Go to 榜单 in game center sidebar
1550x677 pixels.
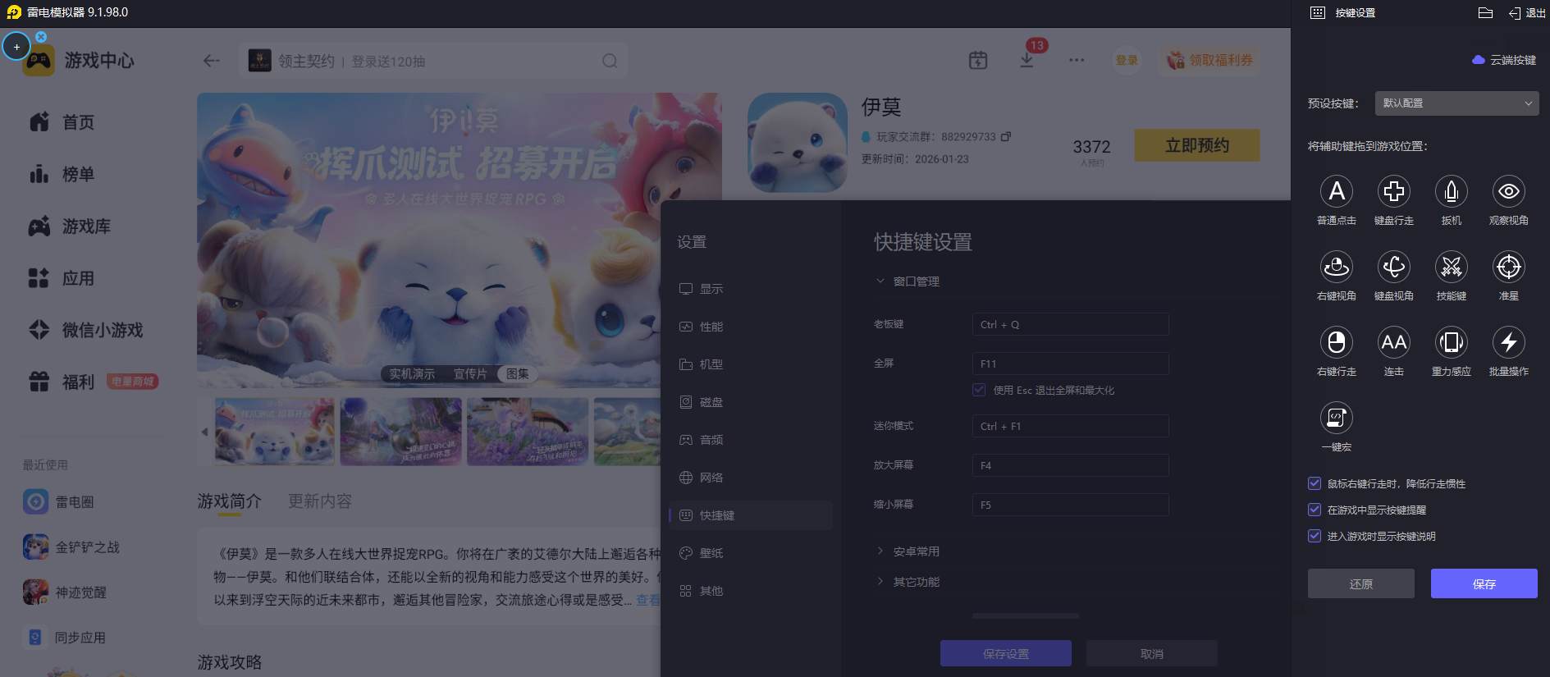(62, 174)
